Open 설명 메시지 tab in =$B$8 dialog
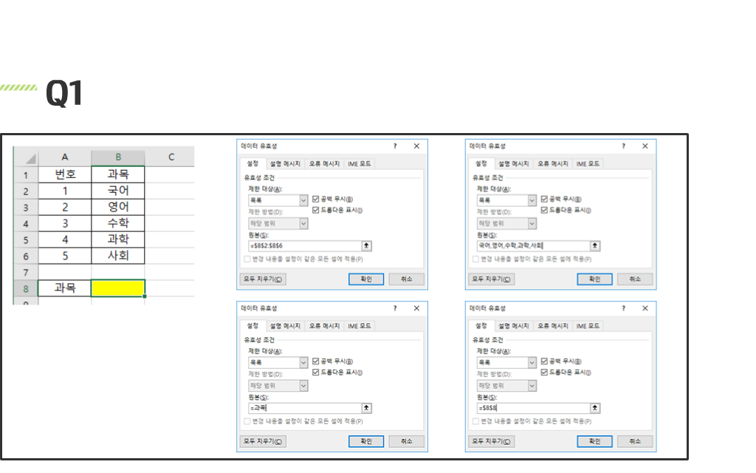Image resolution: width=756 pixels, height=473 pixels. (514, 326)
